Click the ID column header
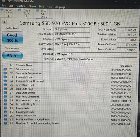 click(11, 65)
